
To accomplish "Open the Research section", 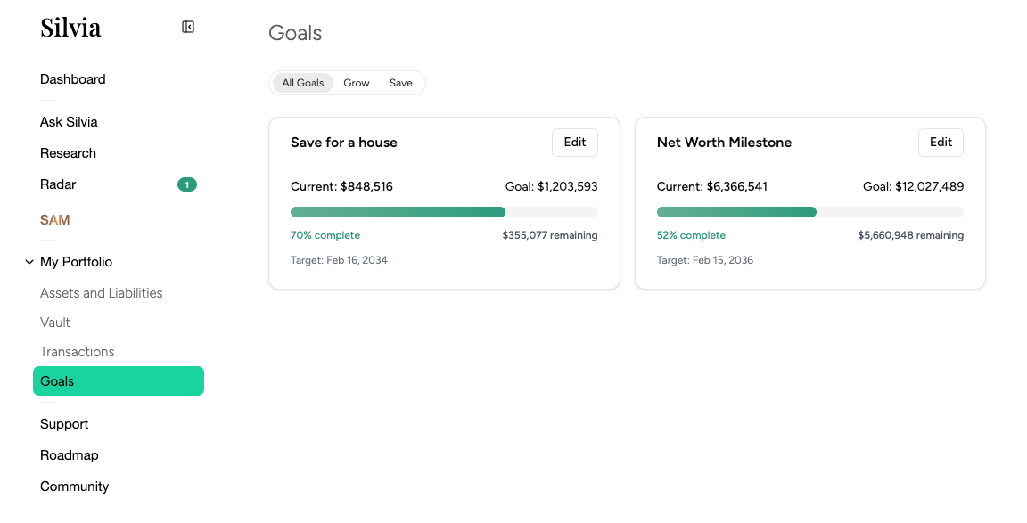I will pos(68,153).
